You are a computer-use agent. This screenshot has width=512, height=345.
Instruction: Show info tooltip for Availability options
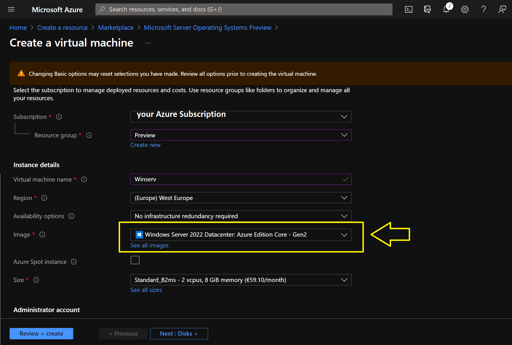click(x=71, y=216)
